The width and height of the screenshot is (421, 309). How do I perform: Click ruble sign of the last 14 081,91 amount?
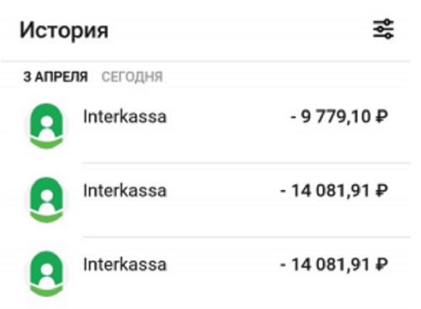coord(382,264)
